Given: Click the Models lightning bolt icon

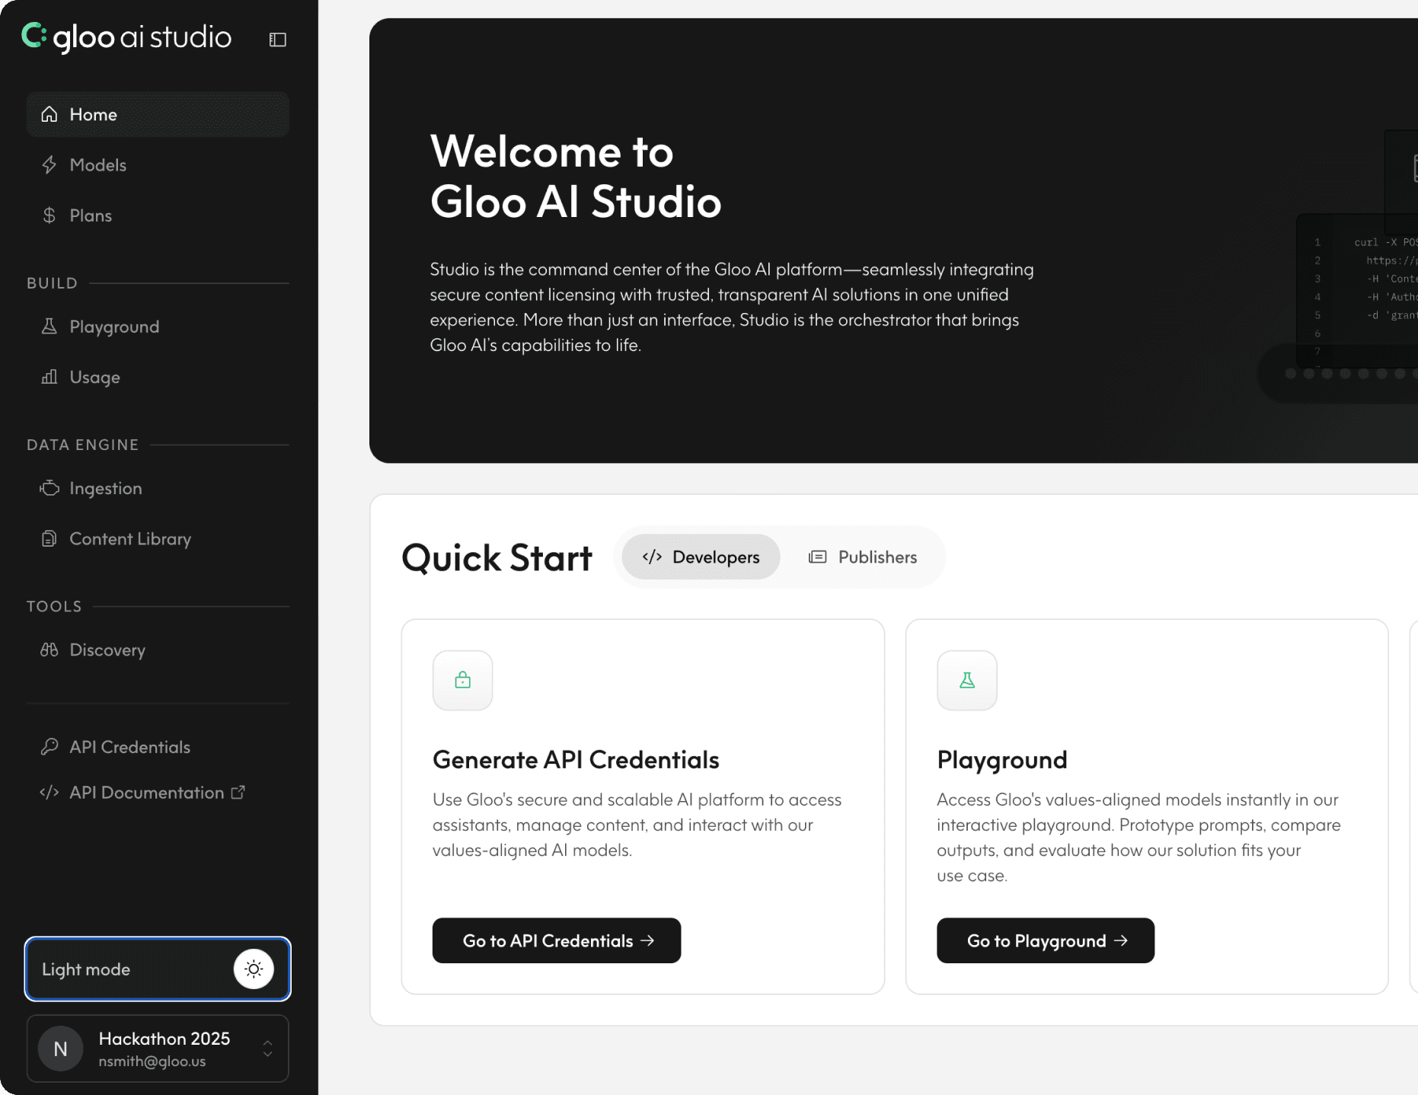Looking at the screenshot, I should [x=50, y=164].
